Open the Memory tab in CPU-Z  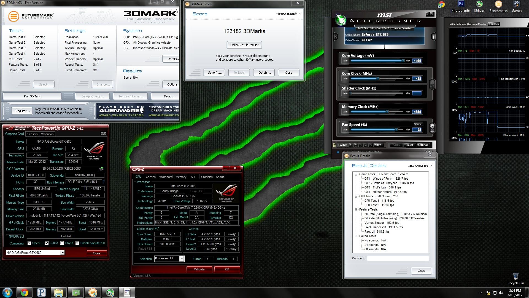pyautogui.click(x=181, y=177)
